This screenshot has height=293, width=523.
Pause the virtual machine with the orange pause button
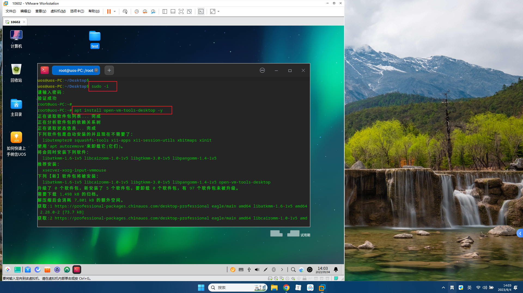[109, 11]
